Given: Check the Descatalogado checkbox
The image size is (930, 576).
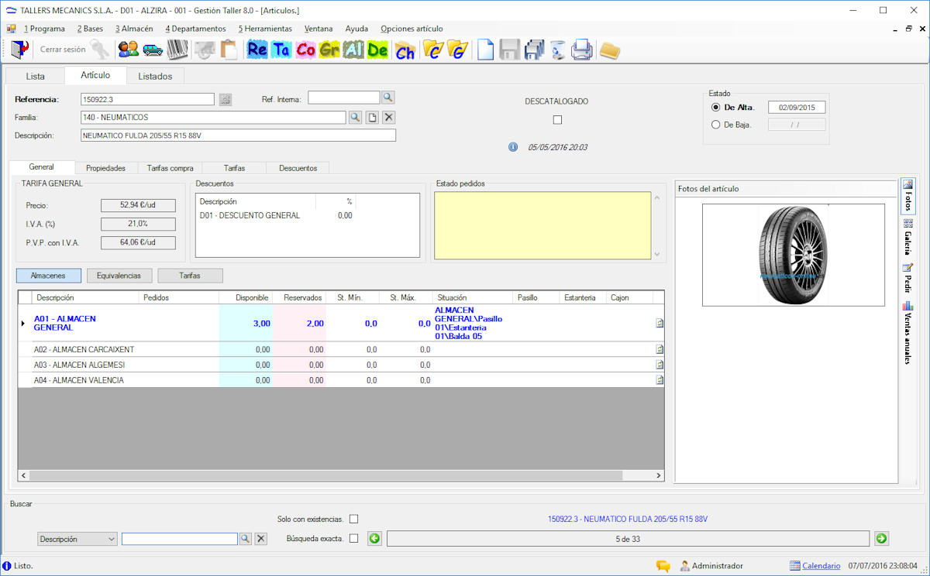Looking at the screenshot, I should [x=557, y=120].
